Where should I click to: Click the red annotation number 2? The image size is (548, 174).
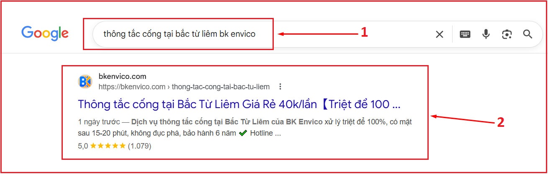click(500, 122)
